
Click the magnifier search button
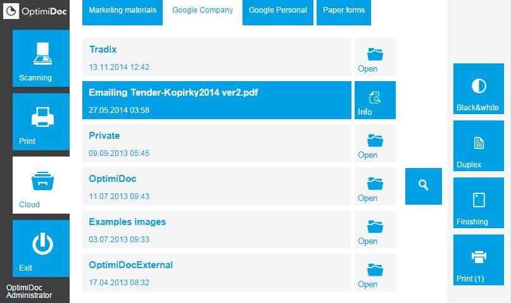coord(424,186)
